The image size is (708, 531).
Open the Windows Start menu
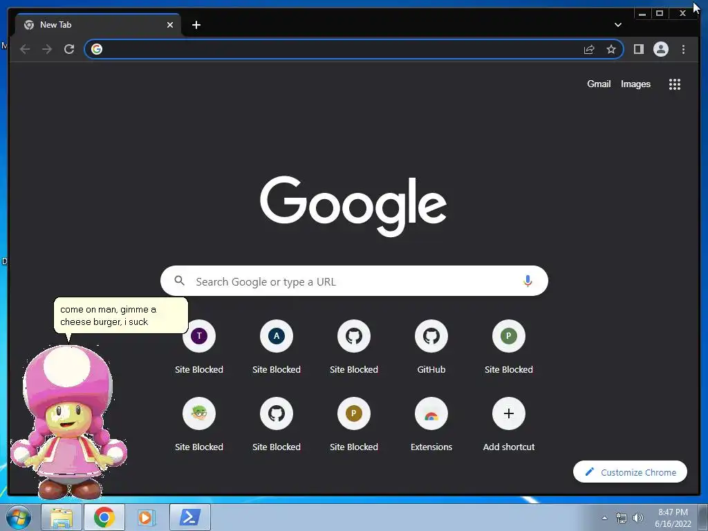pos(18,517)
